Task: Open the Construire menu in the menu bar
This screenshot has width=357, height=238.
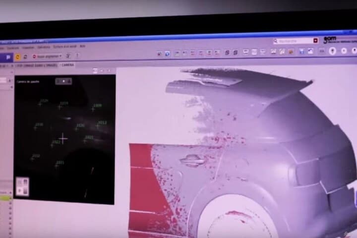Action: pyautogui.click(x=13, y=48)
